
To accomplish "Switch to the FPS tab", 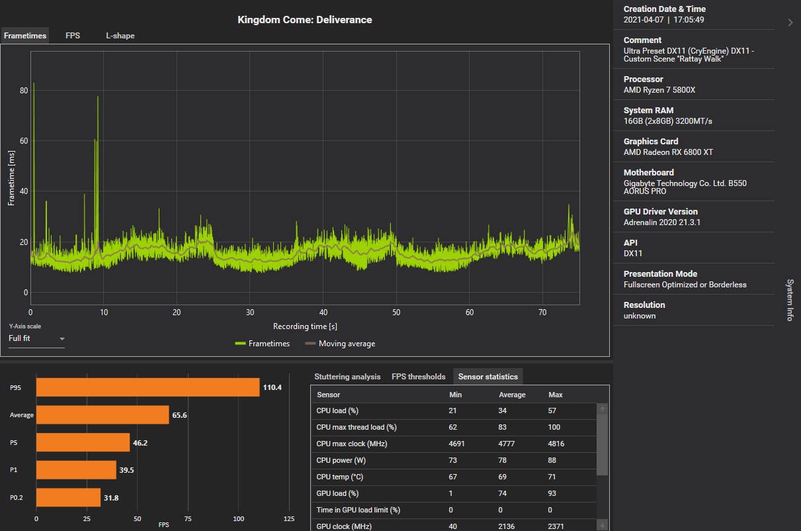I will (73, 36).
